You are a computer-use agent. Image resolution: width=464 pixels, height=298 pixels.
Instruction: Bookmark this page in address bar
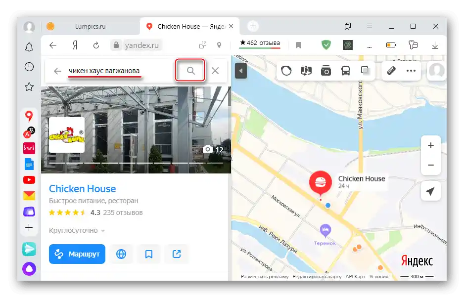tap(298, 45)
